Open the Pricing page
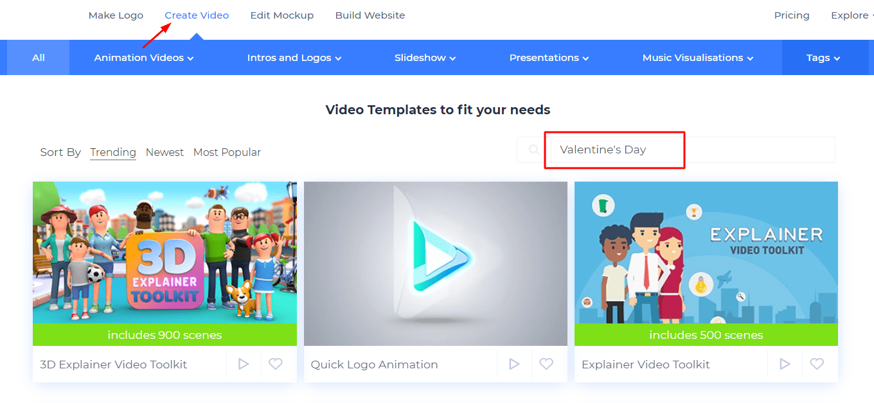874x403 pixels. coord(792,15)
